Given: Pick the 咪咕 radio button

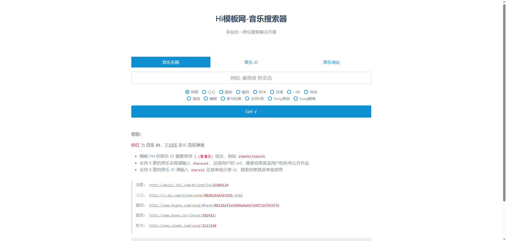Looking at the screenshot, I should [306, 92].
